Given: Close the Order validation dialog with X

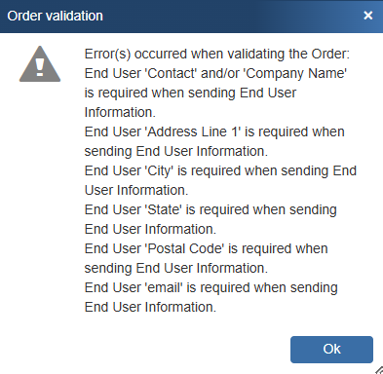Looking at the screenshot, I should click(x=368, y=16).
